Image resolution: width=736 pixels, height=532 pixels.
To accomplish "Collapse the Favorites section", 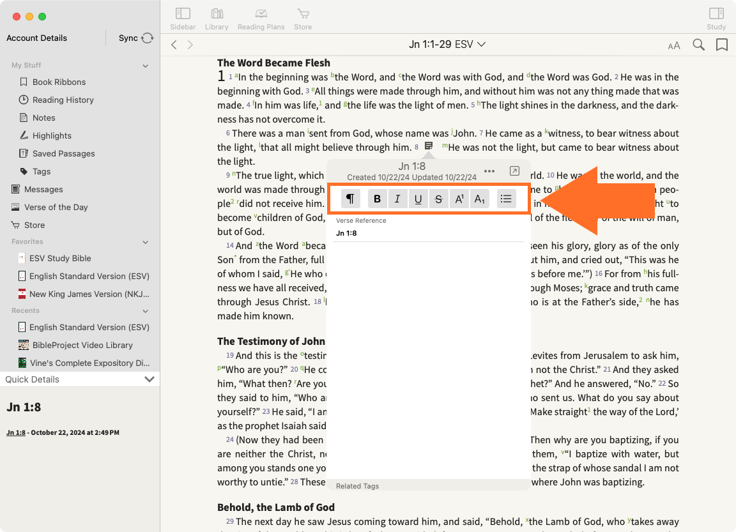I will (x=146, y=242).
